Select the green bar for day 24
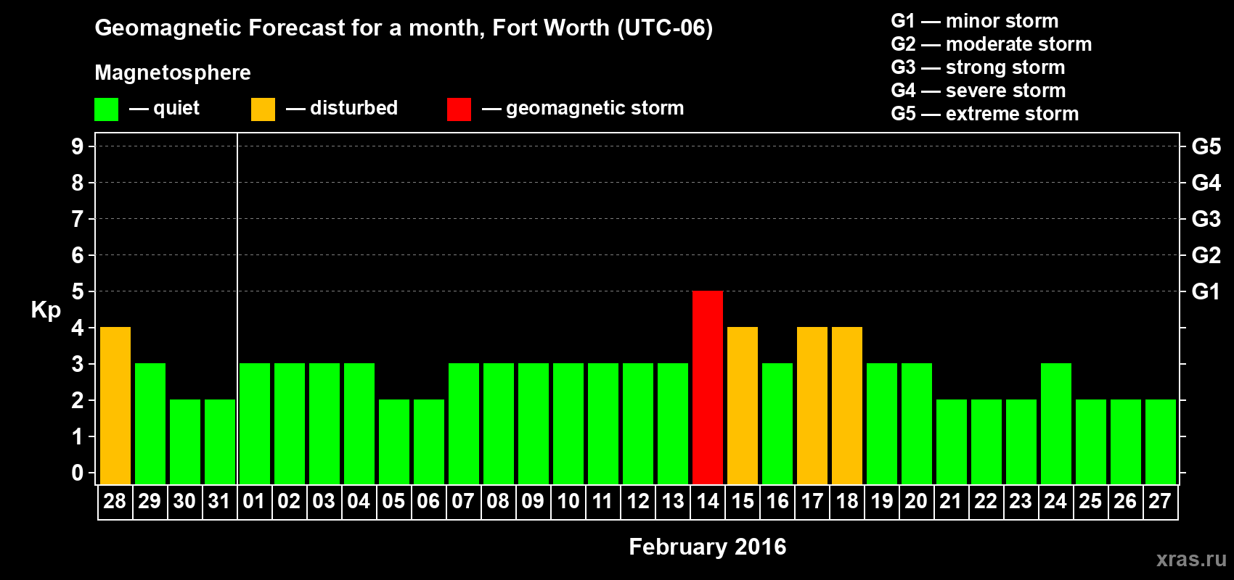The width and height of the screenshot is (1234, 580). (1056, 423)
